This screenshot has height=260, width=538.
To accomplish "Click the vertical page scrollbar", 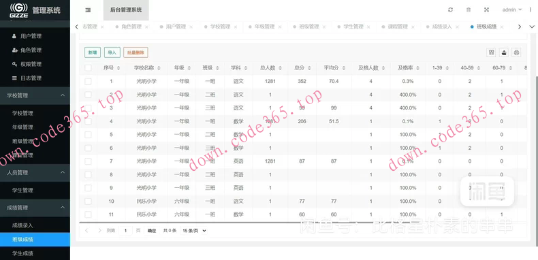I will pos(536,161).
